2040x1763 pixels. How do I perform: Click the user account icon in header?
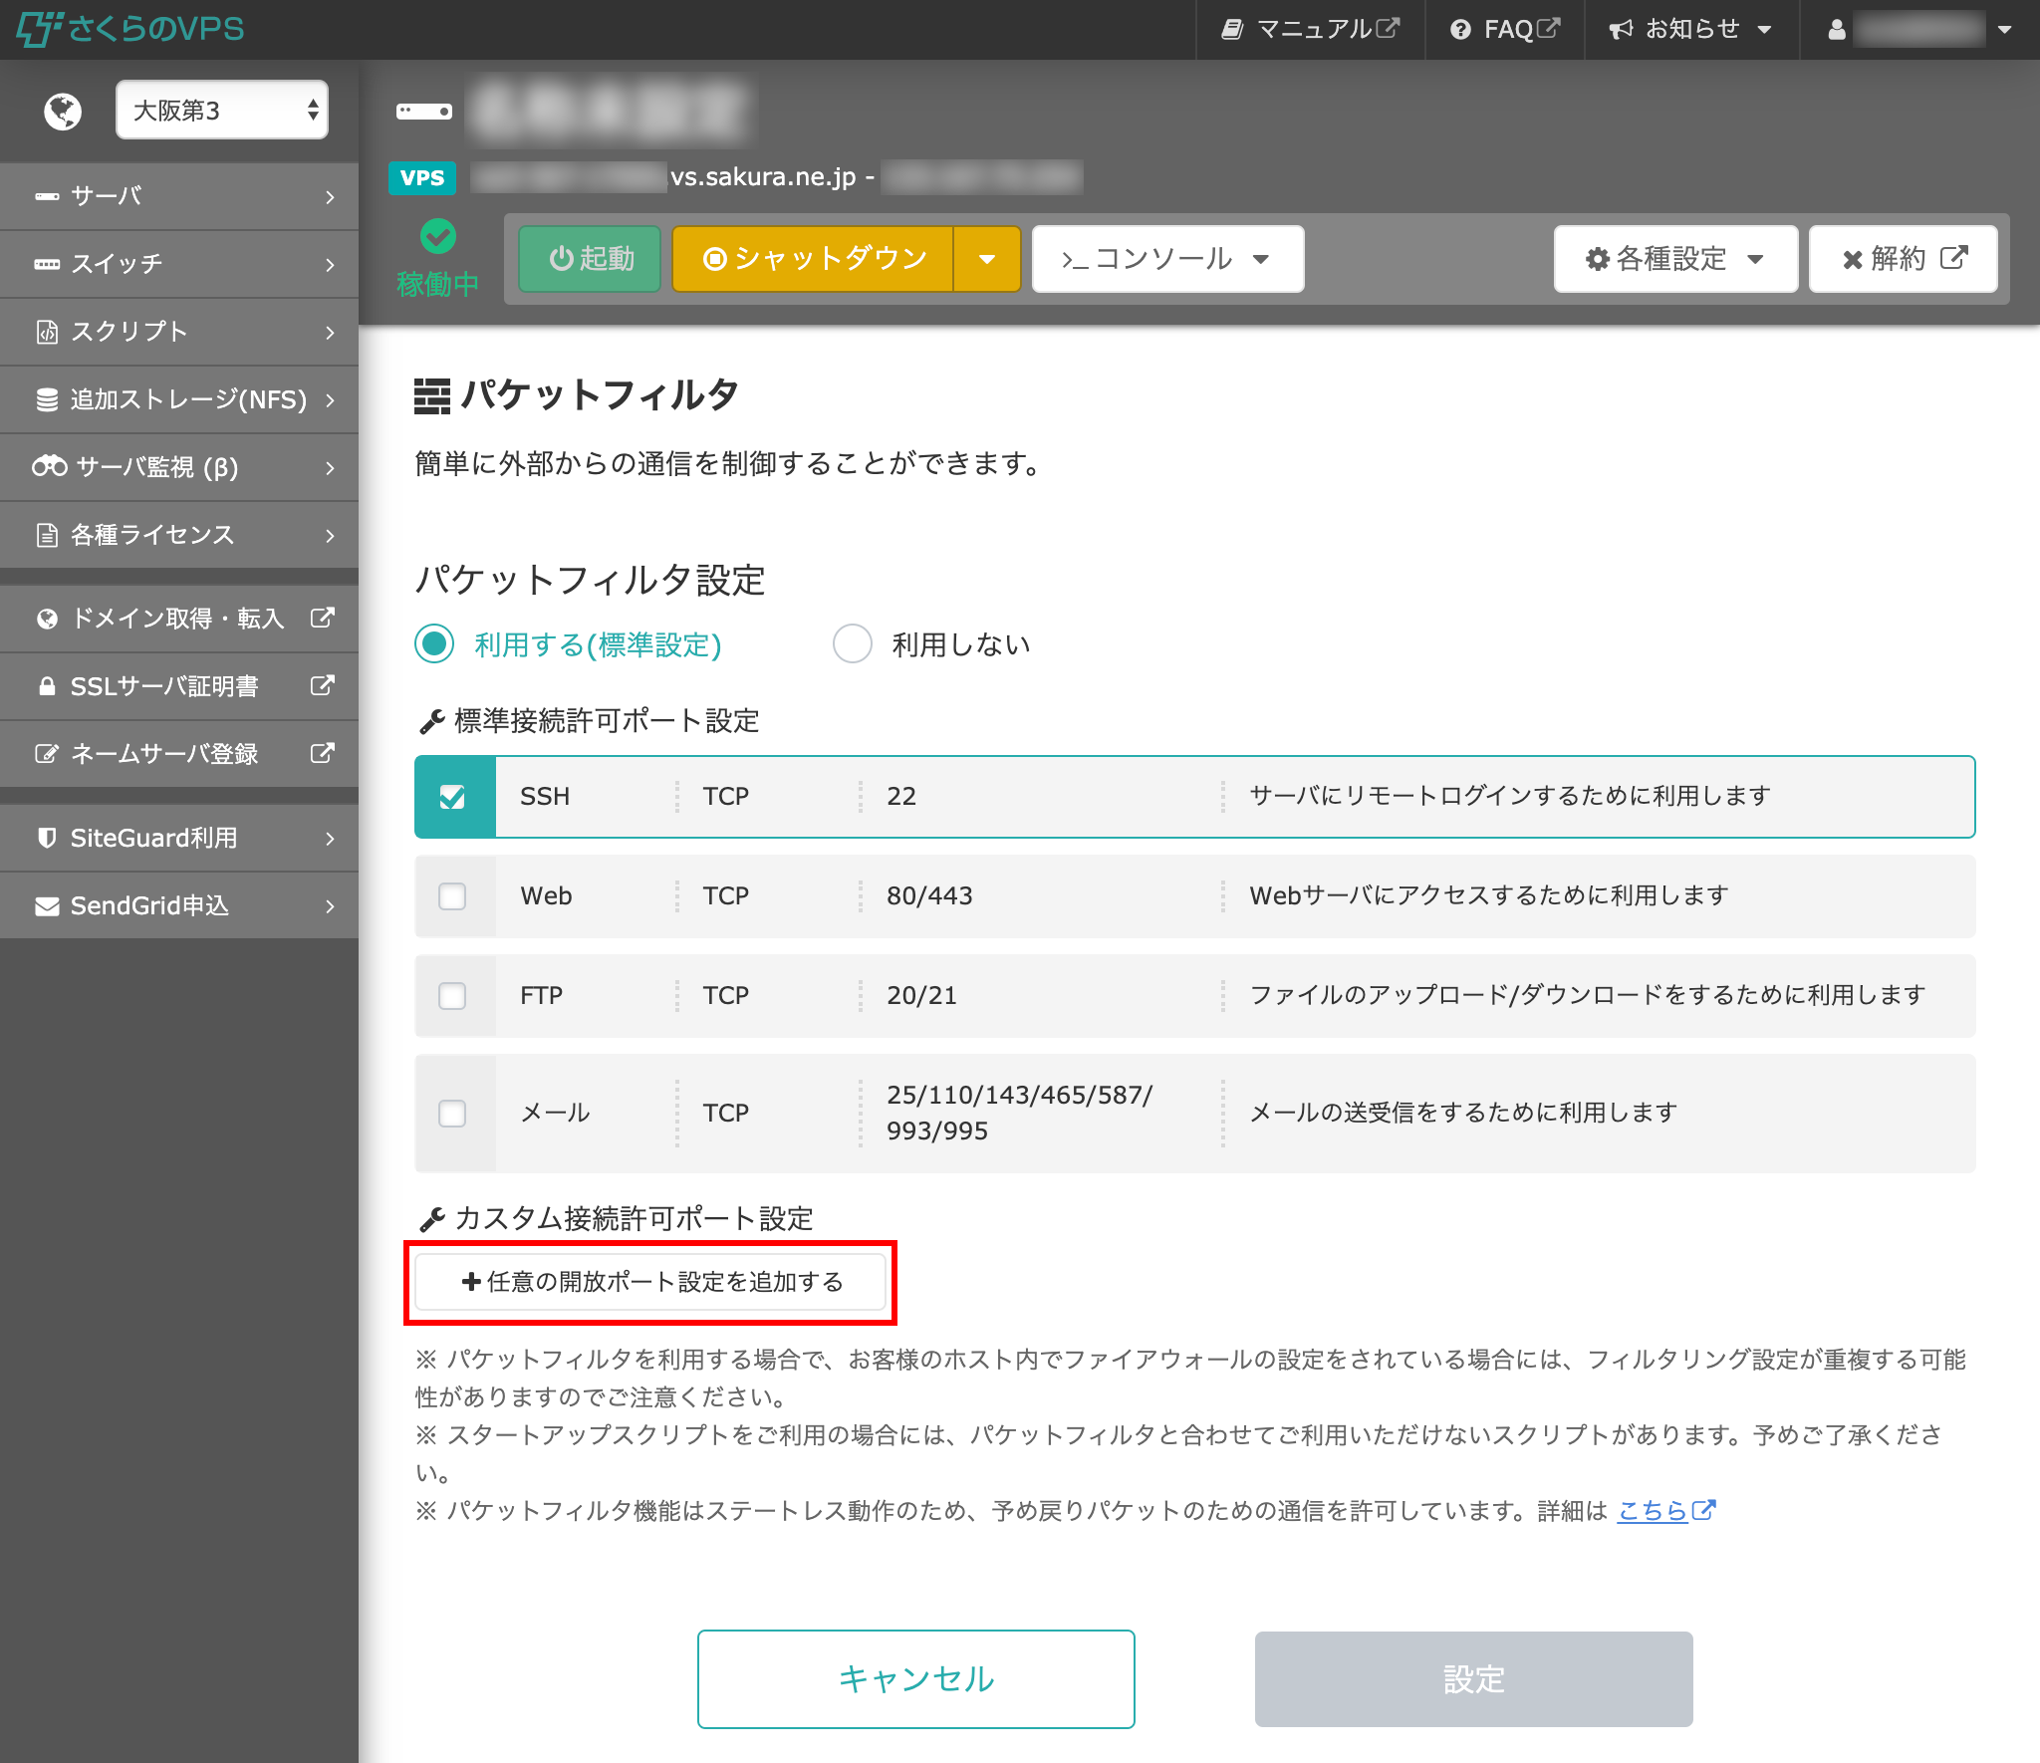tap(1837, 30)
